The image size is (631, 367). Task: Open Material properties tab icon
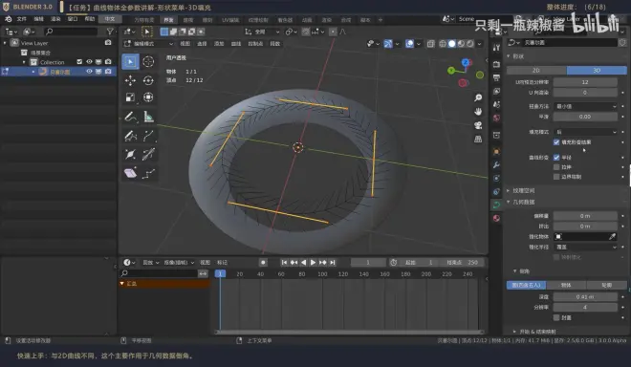496,218
